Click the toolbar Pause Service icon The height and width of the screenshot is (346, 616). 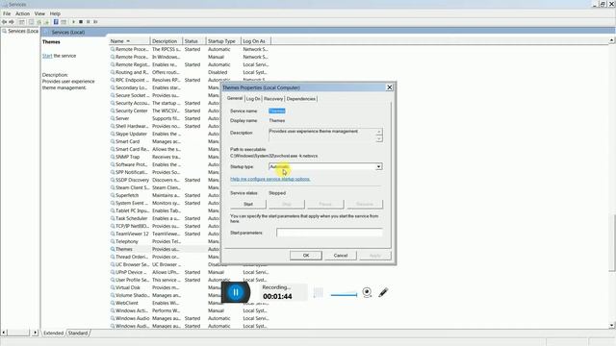pos(89,22)
